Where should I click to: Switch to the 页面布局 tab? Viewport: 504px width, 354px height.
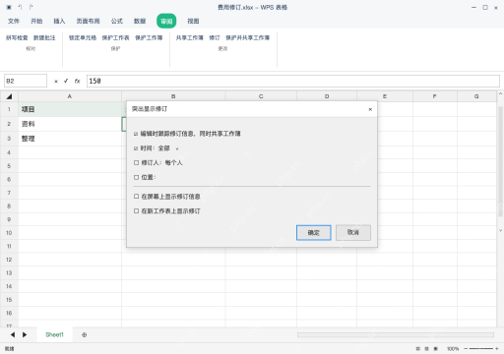(88, 21)
